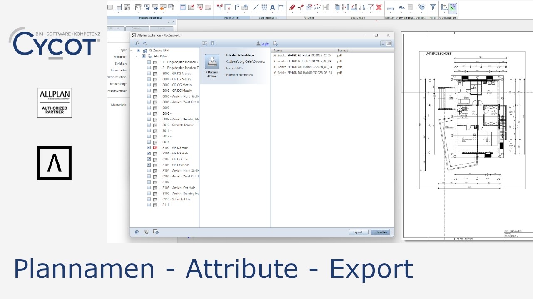Sort files by the Name column header
The height and width of the screenshot is (299, 533).
[x=304, y=51]
